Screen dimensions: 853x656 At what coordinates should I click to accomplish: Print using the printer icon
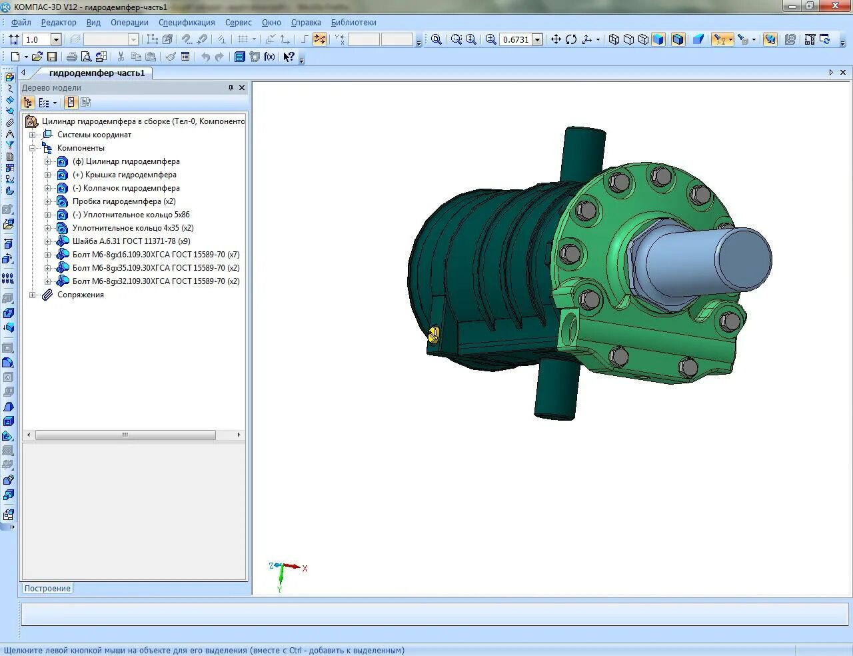point(72,57)
